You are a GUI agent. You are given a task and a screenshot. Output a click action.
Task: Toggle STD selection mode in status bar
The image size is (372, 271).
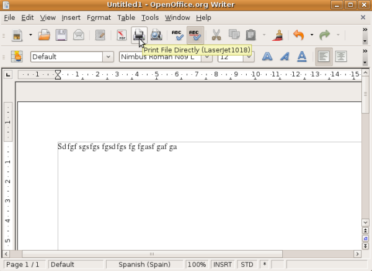[x=247, y=265]
